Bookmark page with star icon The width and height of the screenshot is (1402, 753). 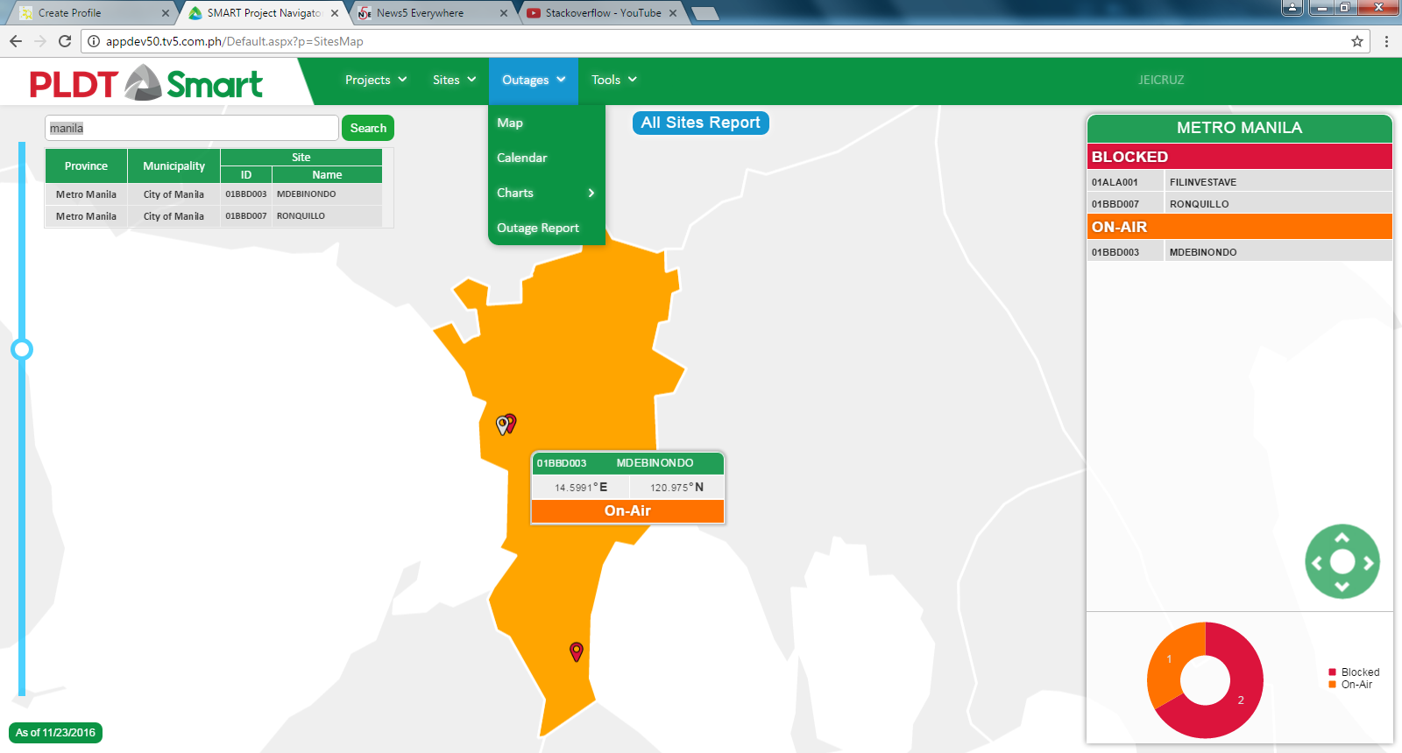pyautogui.click(x=1357, y=41)
